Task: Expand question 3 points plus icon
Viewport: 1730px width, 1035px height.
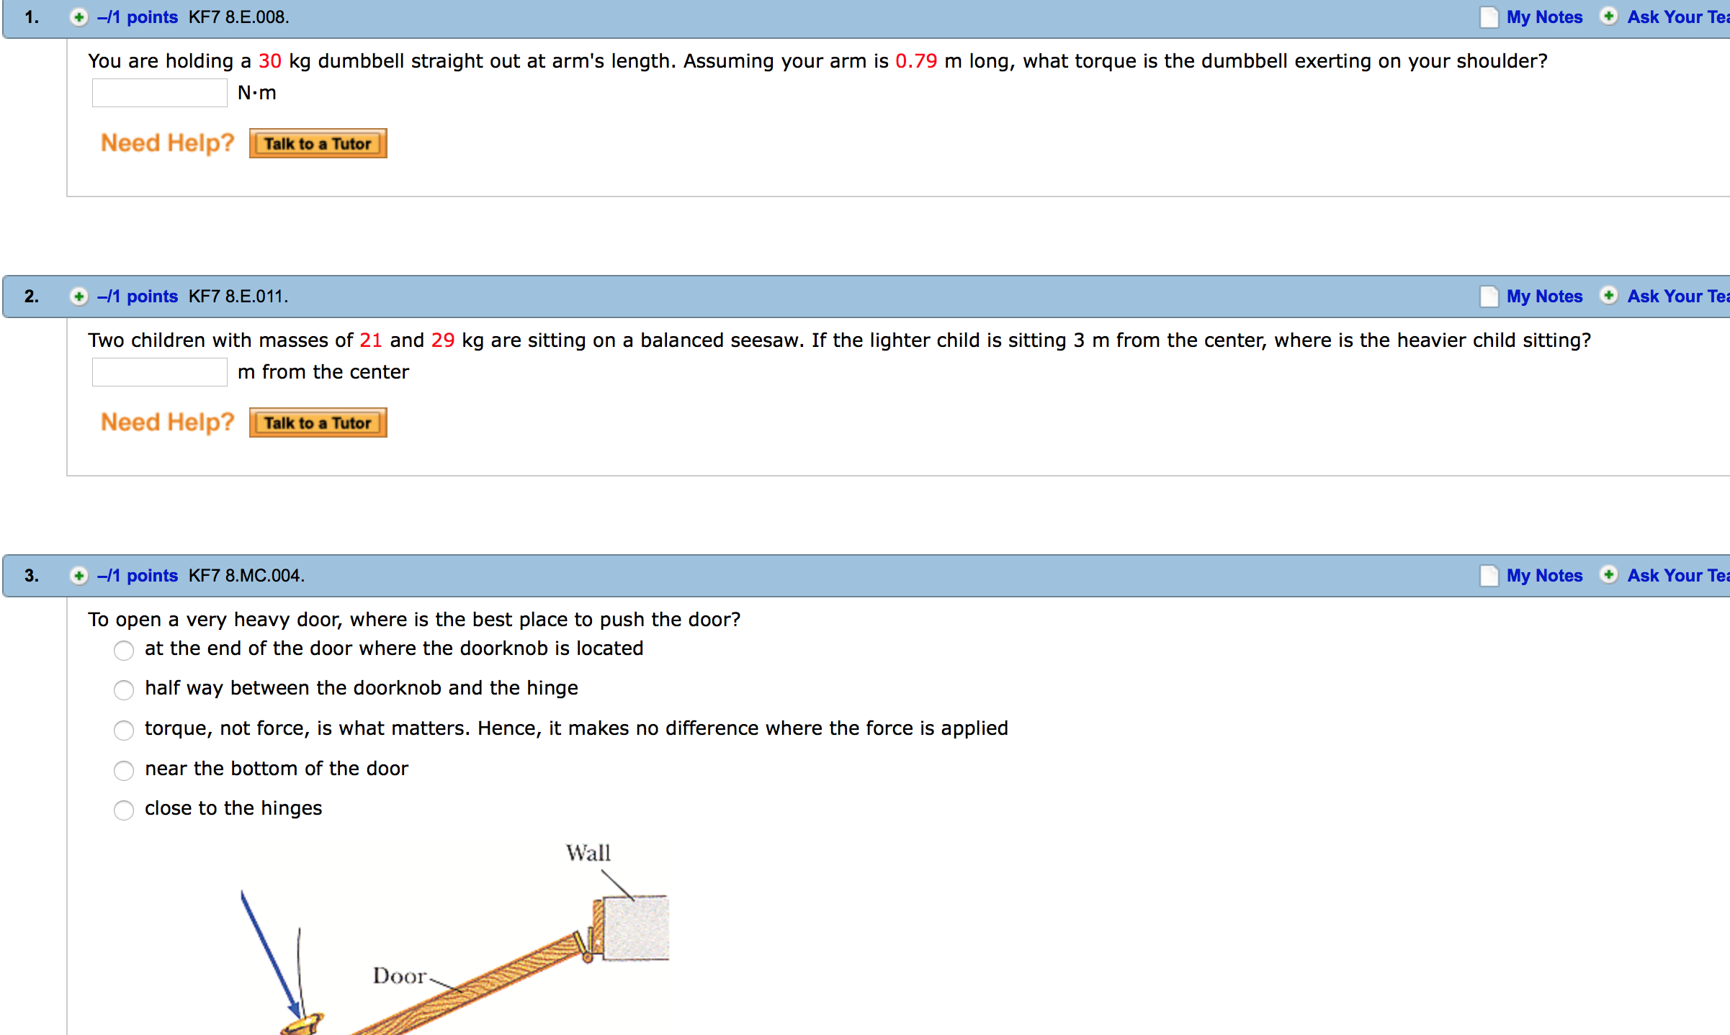Action: point(79,576)
